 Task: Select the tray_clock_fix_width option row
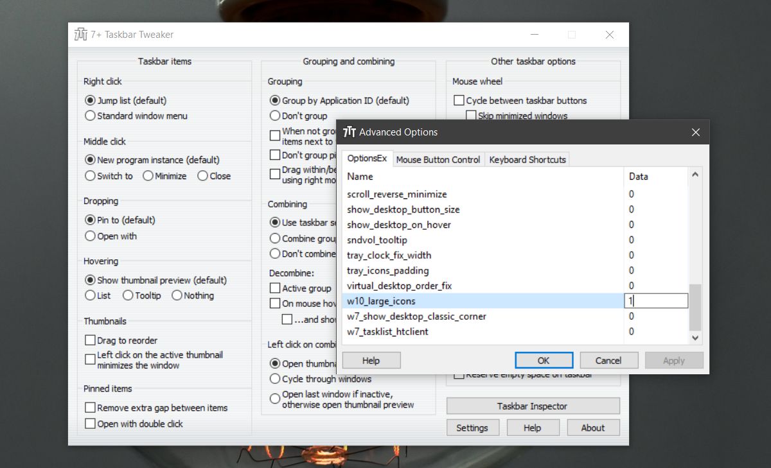[389, 255]
